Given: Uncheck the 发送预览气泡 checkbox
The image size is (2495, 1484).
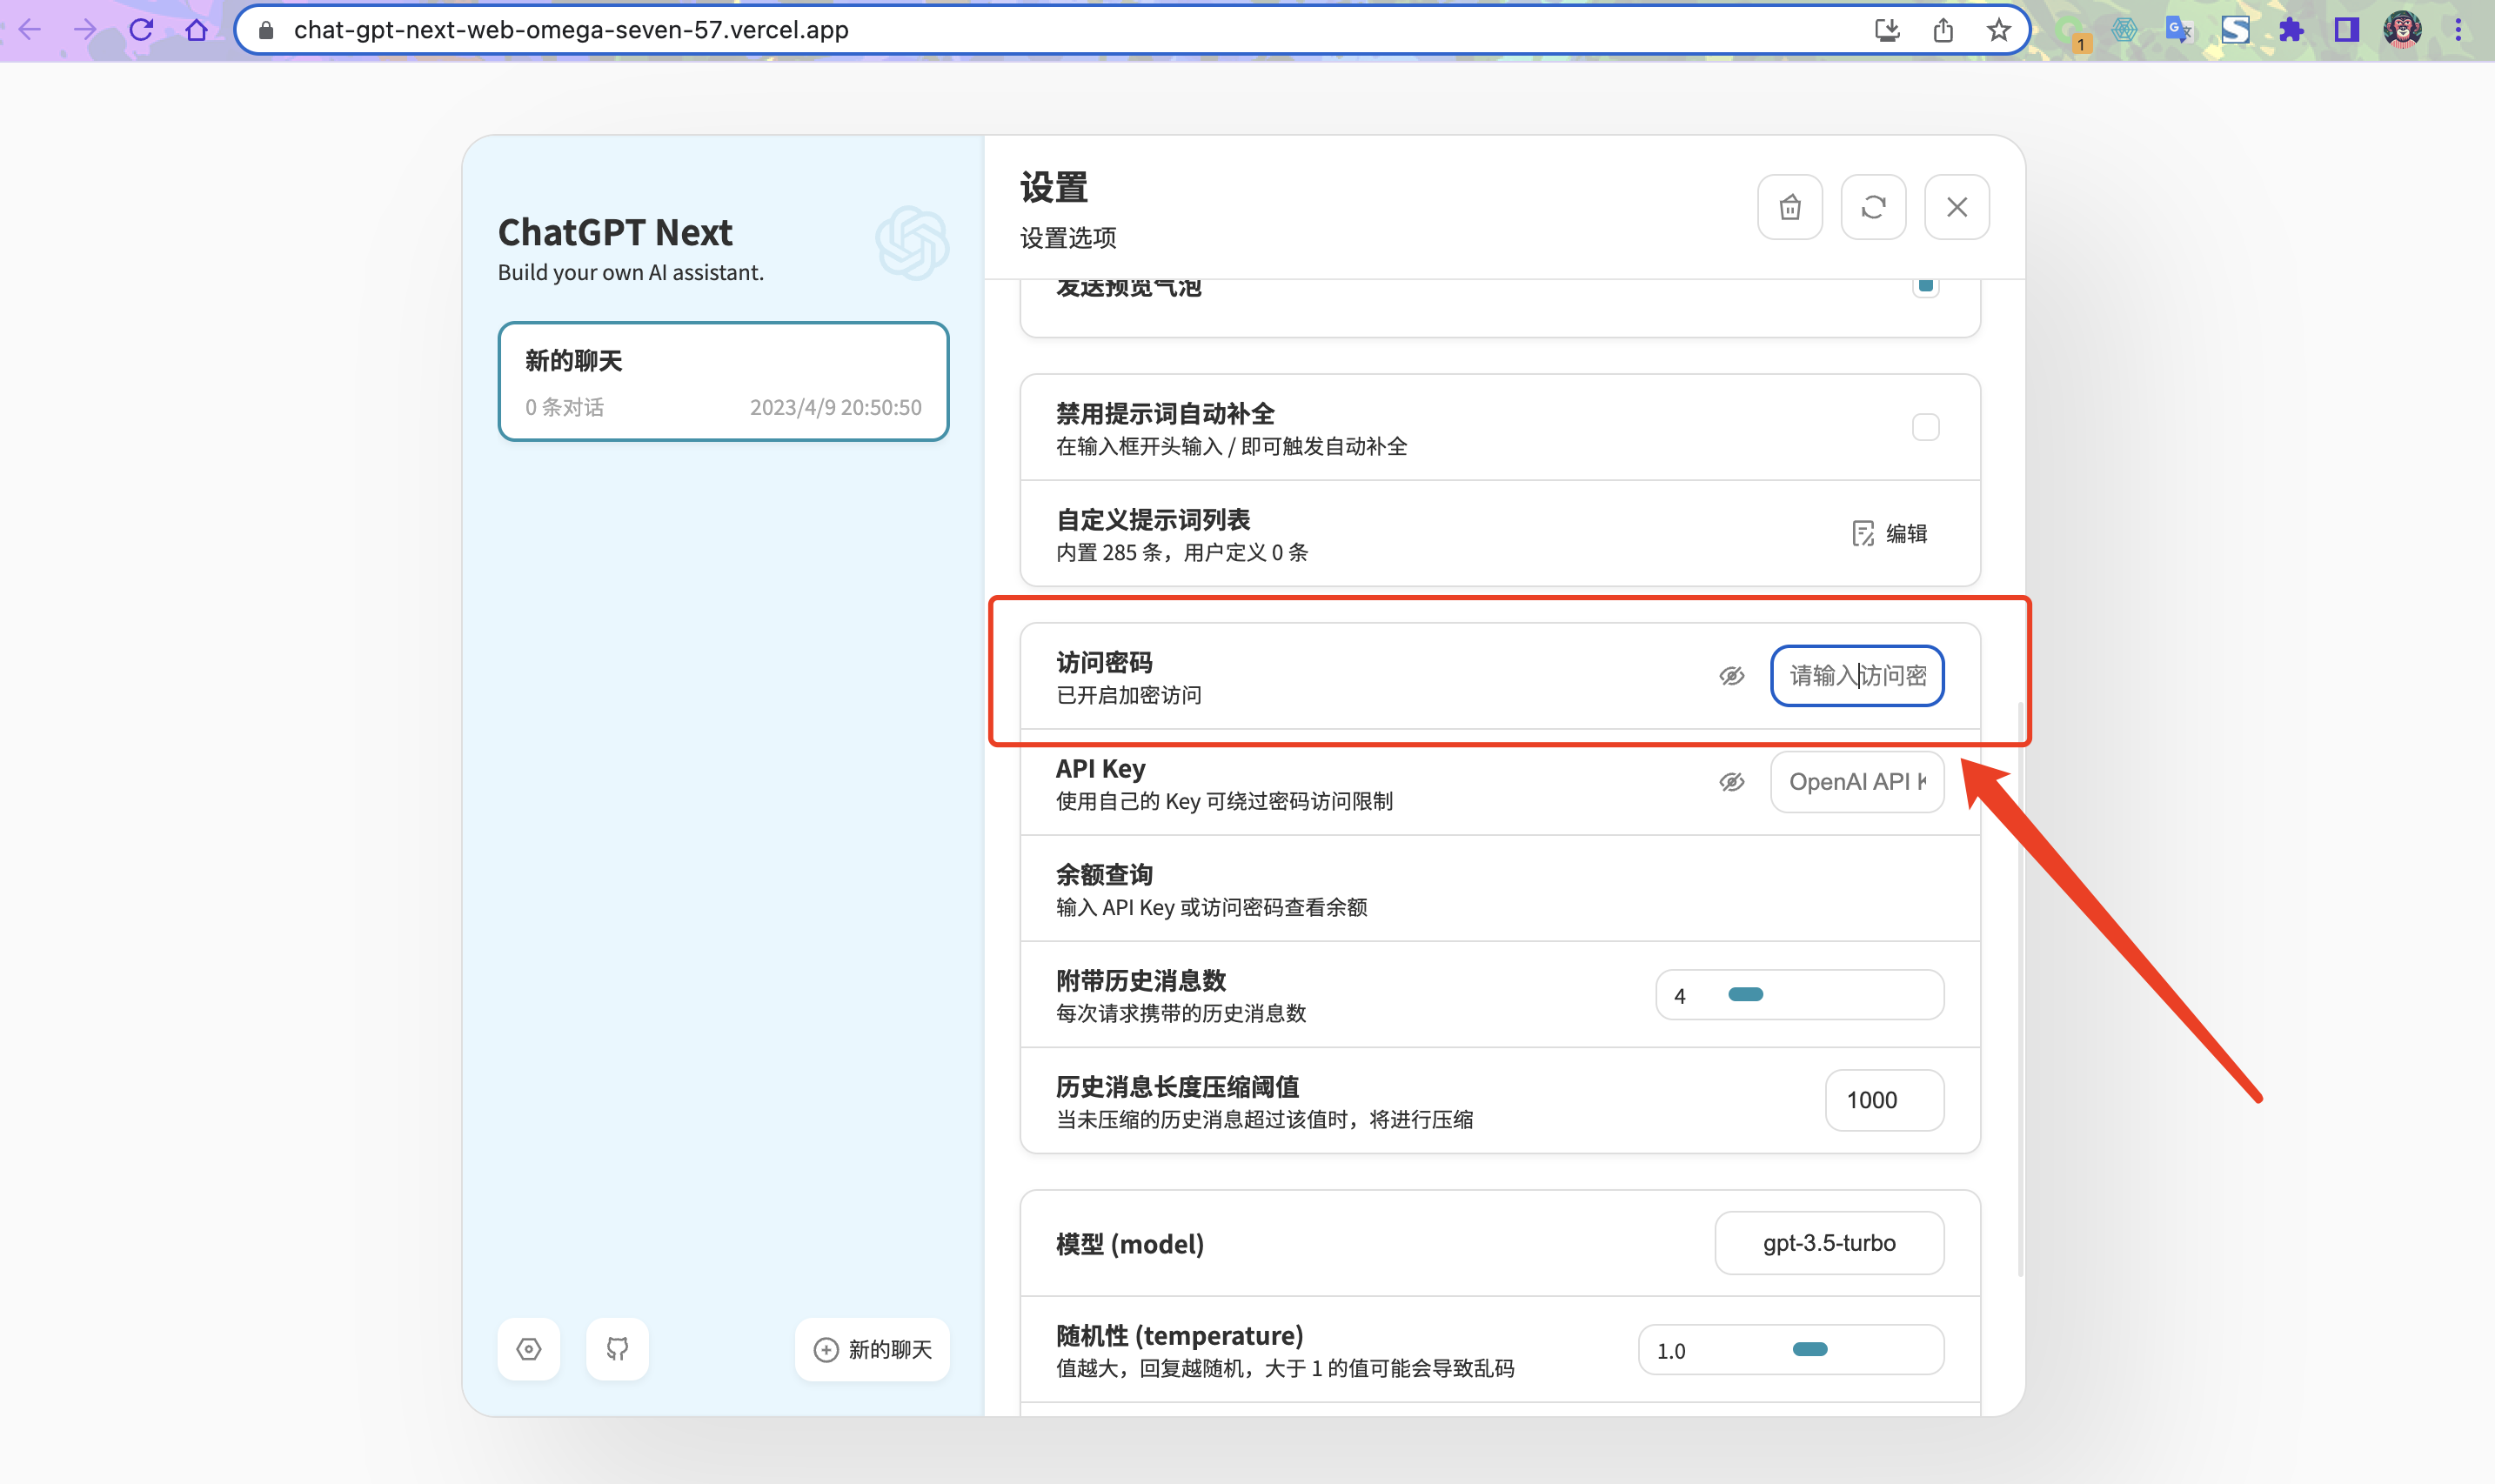Looking at the screenshot, I should pyautogui.click(x=1925, y=287).
